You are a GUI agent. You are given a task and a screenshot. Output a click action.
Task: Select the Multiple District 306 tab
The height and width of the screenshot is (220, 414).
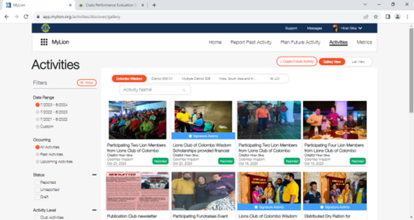point(196,79)
